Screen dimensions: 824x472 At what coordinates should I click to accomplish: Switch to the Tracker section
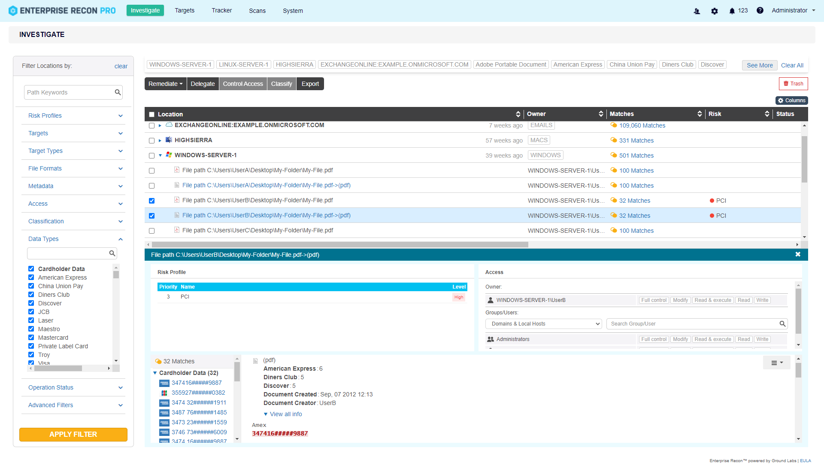pyautogui.click(x=221, y=10)
